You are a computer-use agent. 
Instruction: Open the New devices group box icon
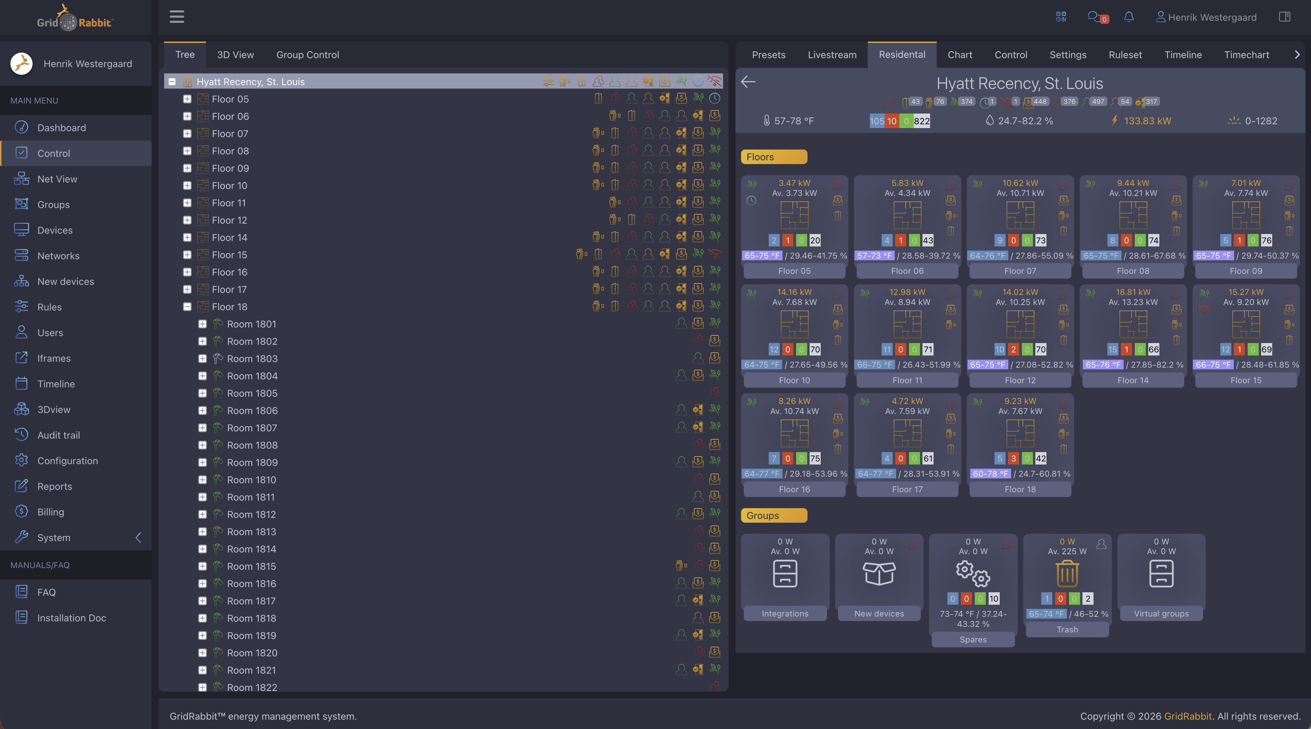point(879,573)
